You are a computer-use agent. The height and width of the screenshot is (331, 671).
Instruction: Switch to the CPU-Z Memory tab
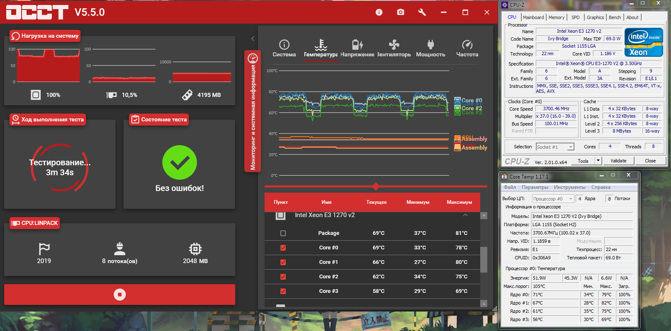point(556,17)
